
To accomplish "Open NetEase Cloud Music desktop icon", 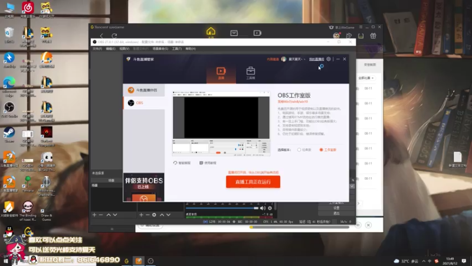I will [28, 9].
